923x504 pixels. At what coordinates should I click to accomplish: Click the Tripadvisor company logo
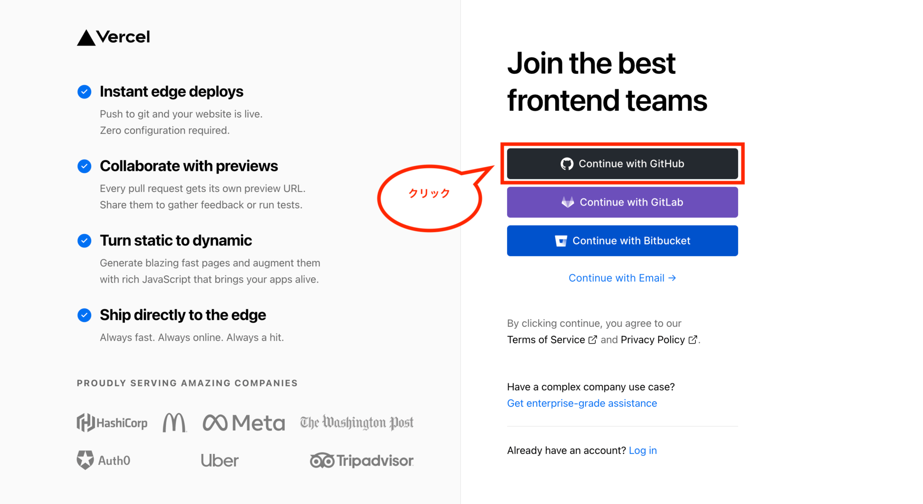tap(361, 461)
